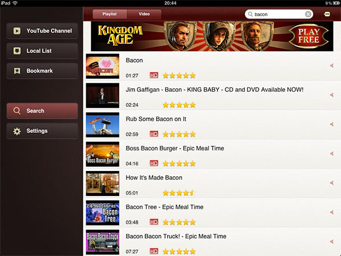Image resolution: width=341 pixels, height=256 pixels.
Task: Open the YouTube Channel sidebar button
Action: [x=42, y=31]
